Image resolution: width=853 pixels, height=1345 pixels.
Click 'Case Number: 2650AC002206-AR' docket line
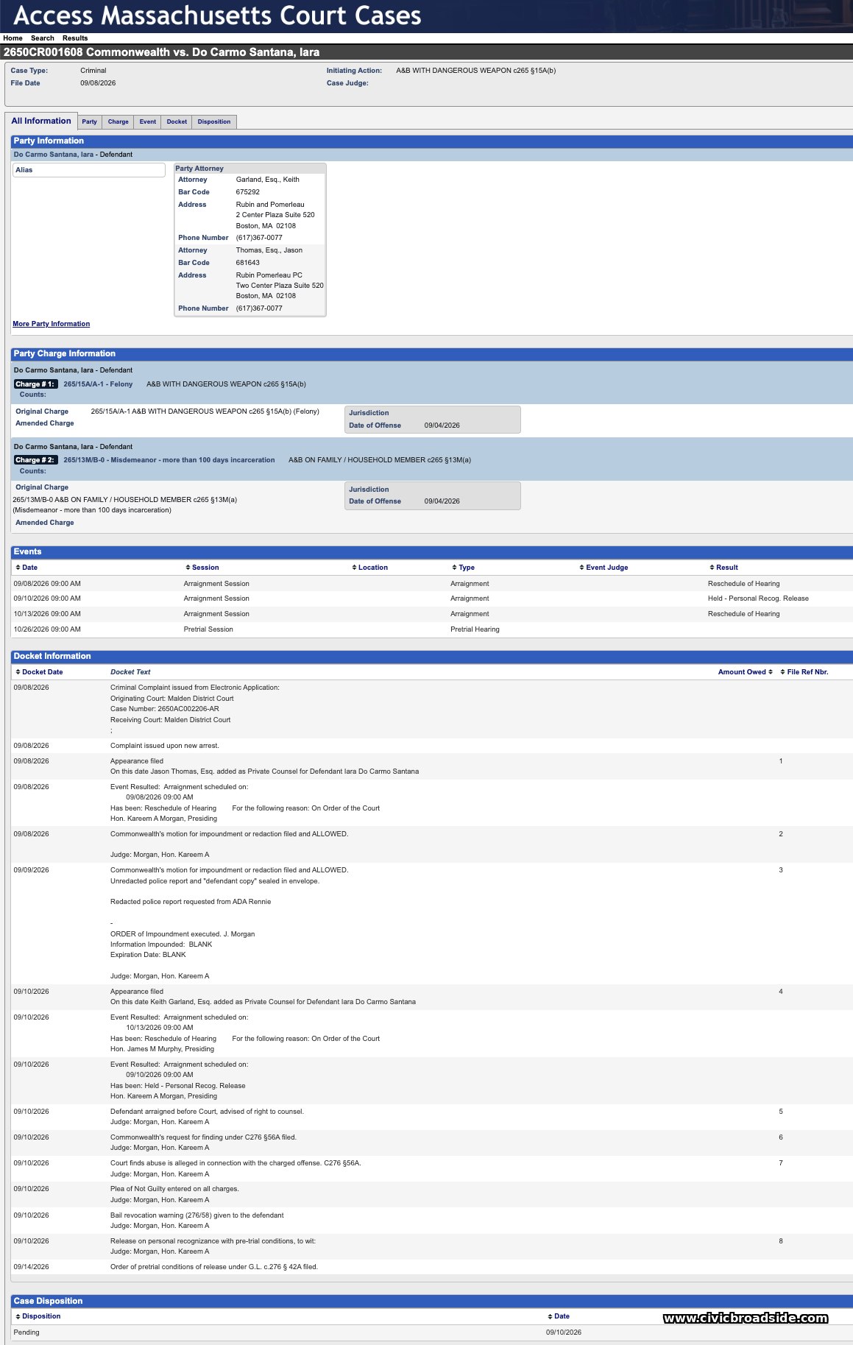coord(165,709)
